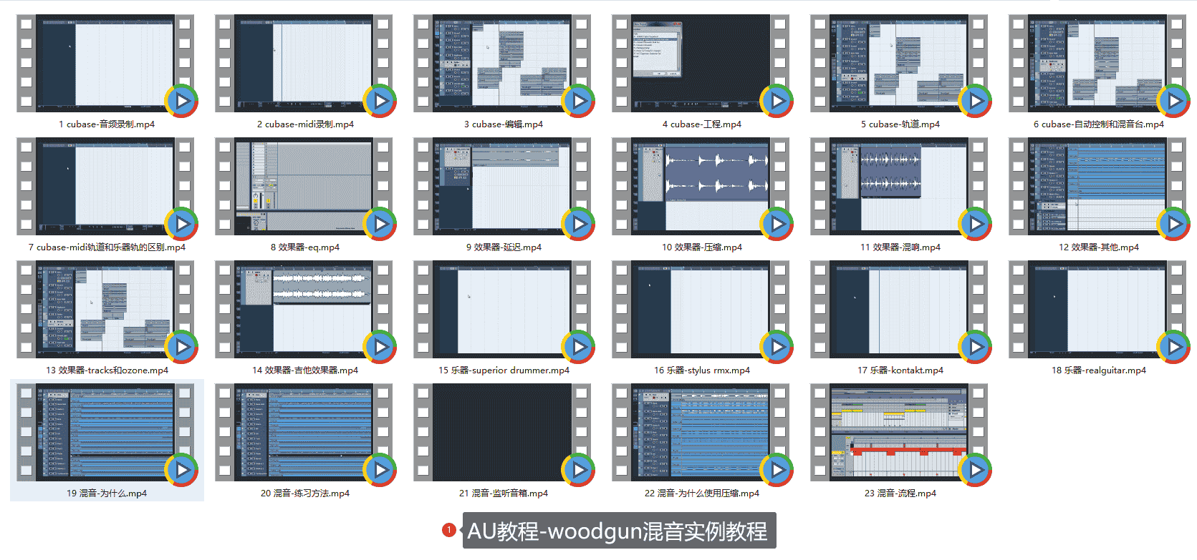Viewport: 1197px width, 560px height.
Task: Select file name 12 效果器-其他.mp4
Action: pos(1099,247)
